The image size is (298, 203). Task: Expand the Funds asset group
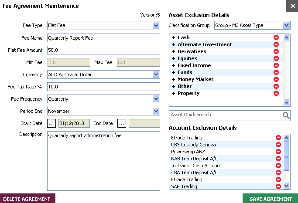(173, 72)
